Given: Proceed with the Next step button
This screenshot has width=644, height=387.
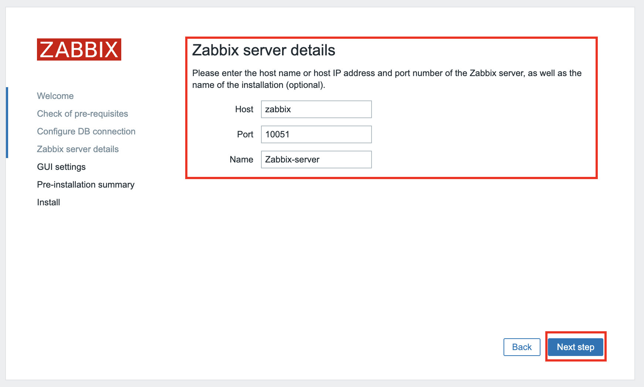Looking at the screenshot, I should click(x=575, y=347).
